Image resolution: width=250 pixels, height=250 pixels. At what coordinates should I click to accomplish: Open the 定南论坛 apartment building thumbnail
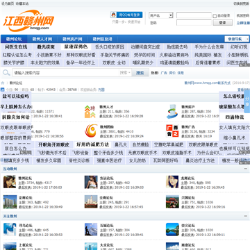coord(10,201)
